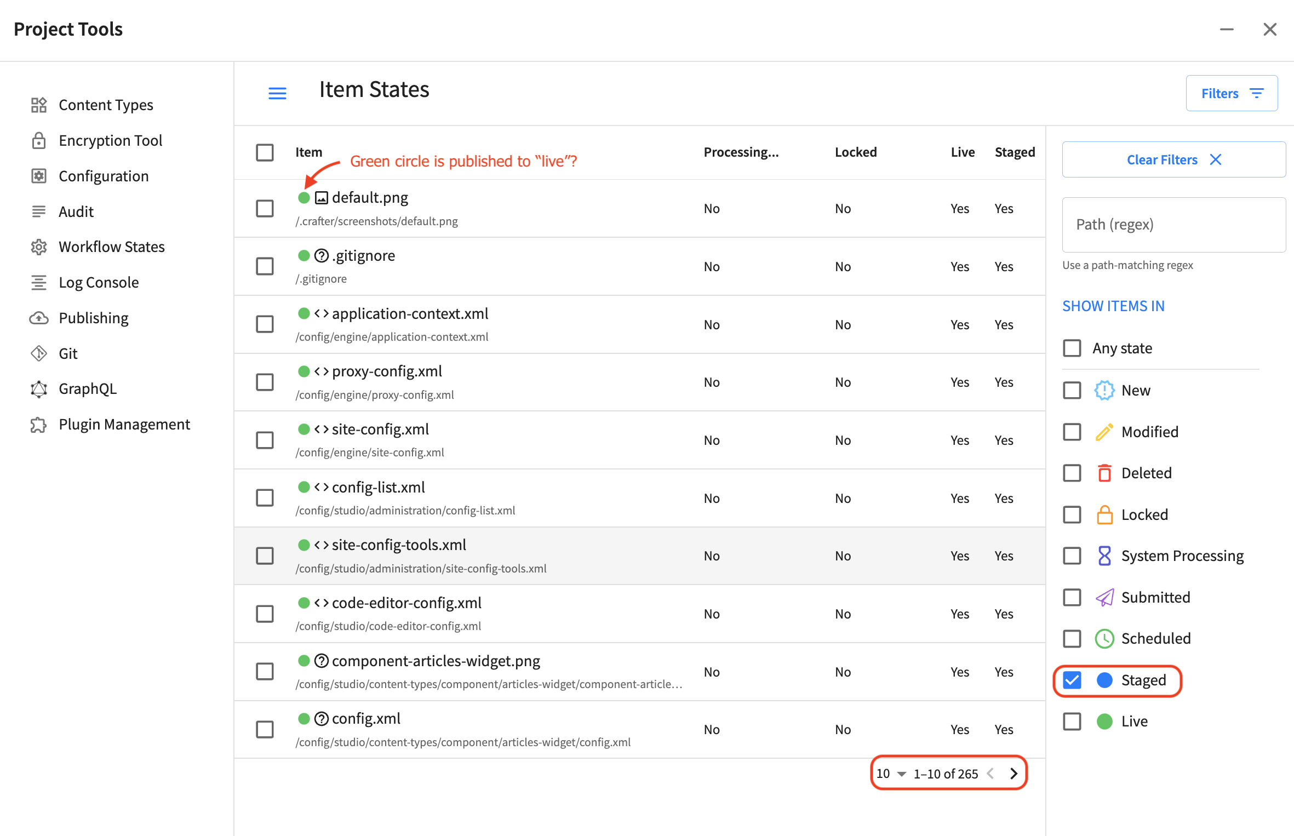This screenshot has width=1294, height=836.
Task: Click the item name code-editor-config.xml
Action: coord(406,603)
